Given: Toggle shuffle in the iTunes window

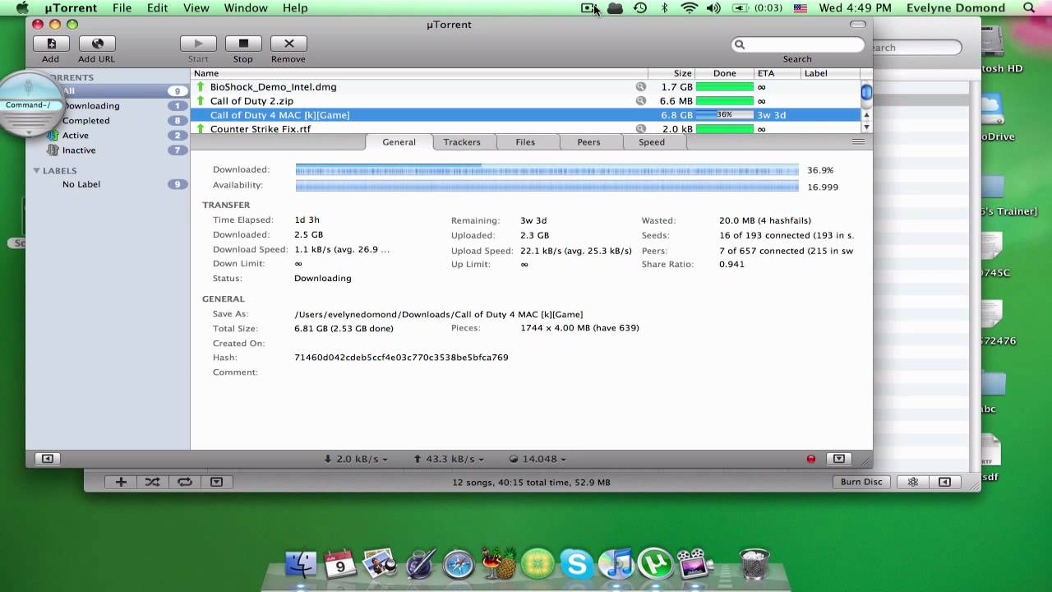Looking at the screenshot, I should pos(152,482).
